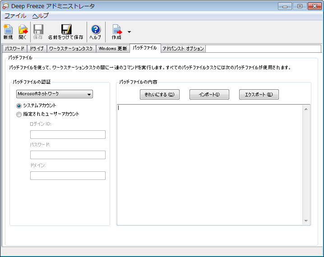Viewport: 324px width, 257px height.
Task: Click the ドメイン input field
Action: coord(68,175)
